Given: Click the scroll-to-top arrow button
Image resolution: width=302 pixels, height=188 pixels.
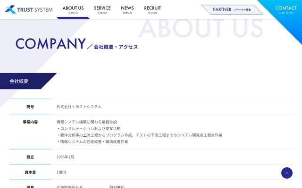Looking at the screenshot, I should 287,173.
